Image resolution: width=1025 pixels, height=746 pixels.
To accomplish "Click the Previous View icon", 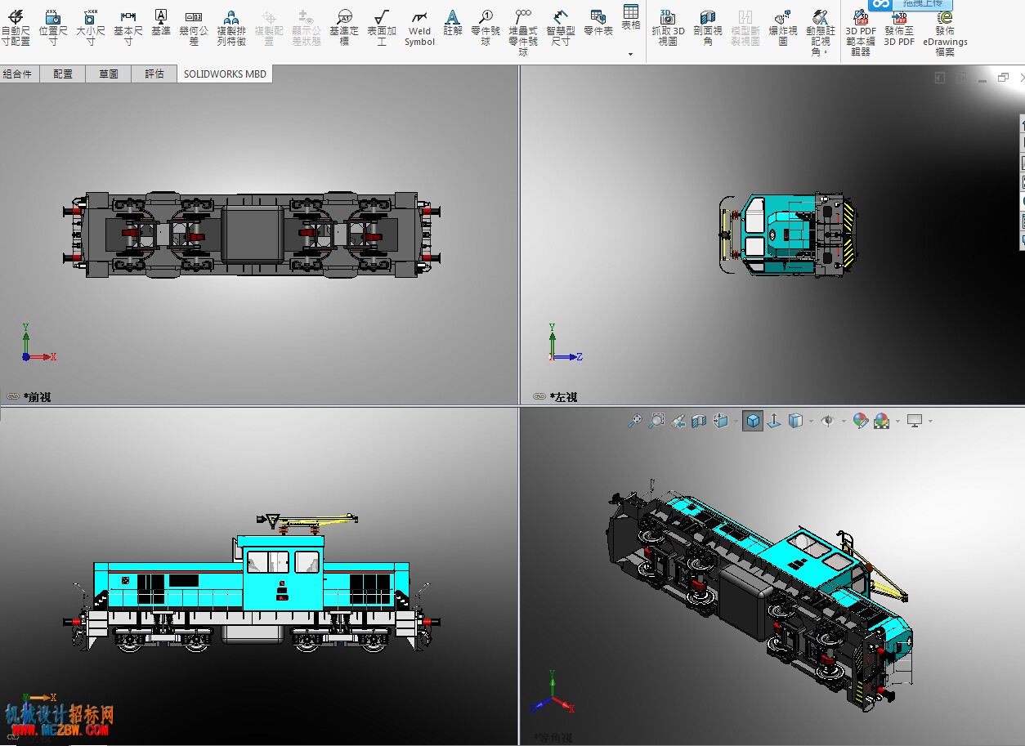I will (x=678, y=421).
